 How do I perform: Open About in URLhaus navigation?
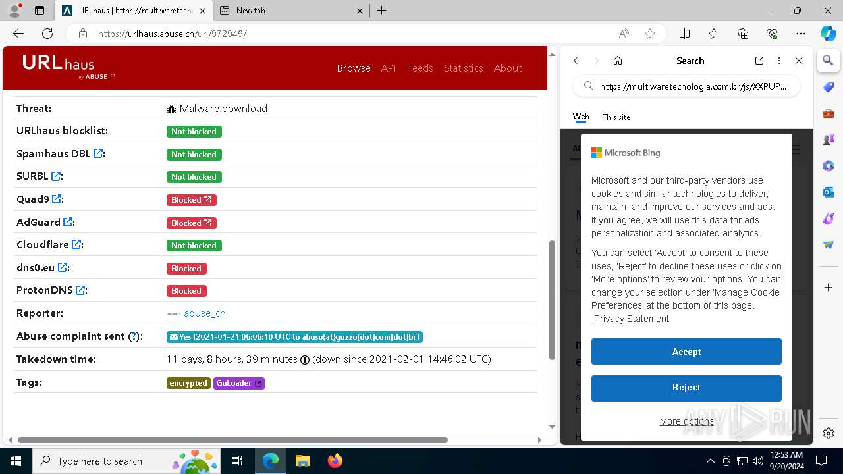508,68
